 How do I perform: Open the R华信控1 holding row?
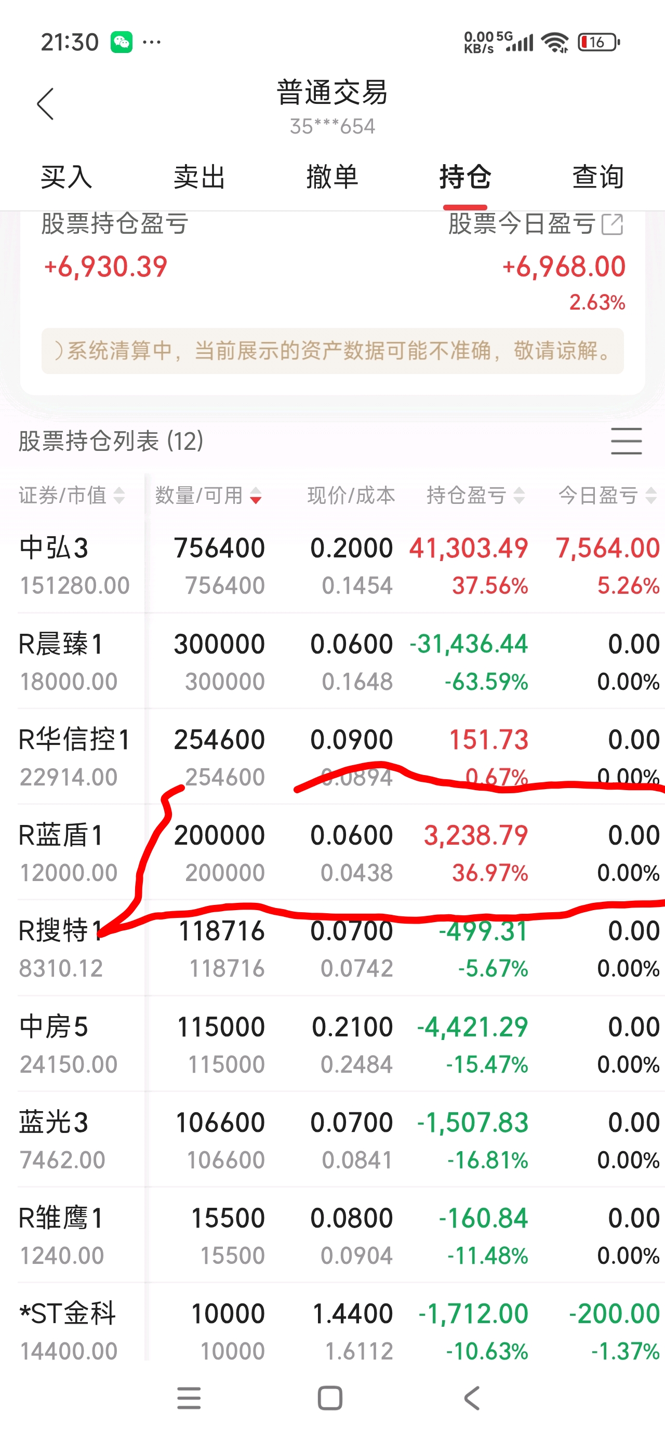(332, 757)
